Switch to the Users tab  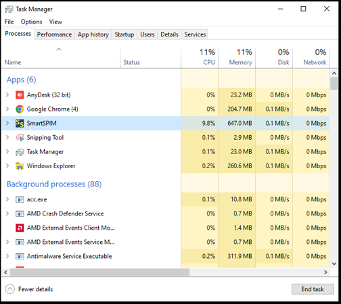coord(147,34)
